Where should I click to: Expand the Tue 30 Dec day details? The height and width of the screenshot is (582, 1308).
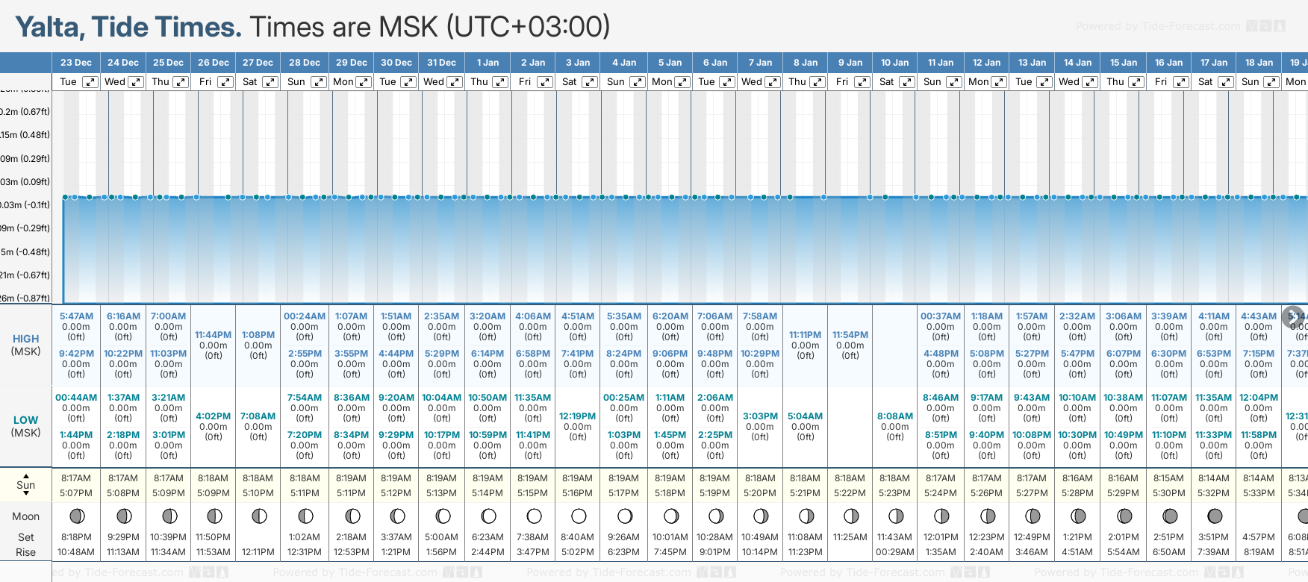(408, 82)
